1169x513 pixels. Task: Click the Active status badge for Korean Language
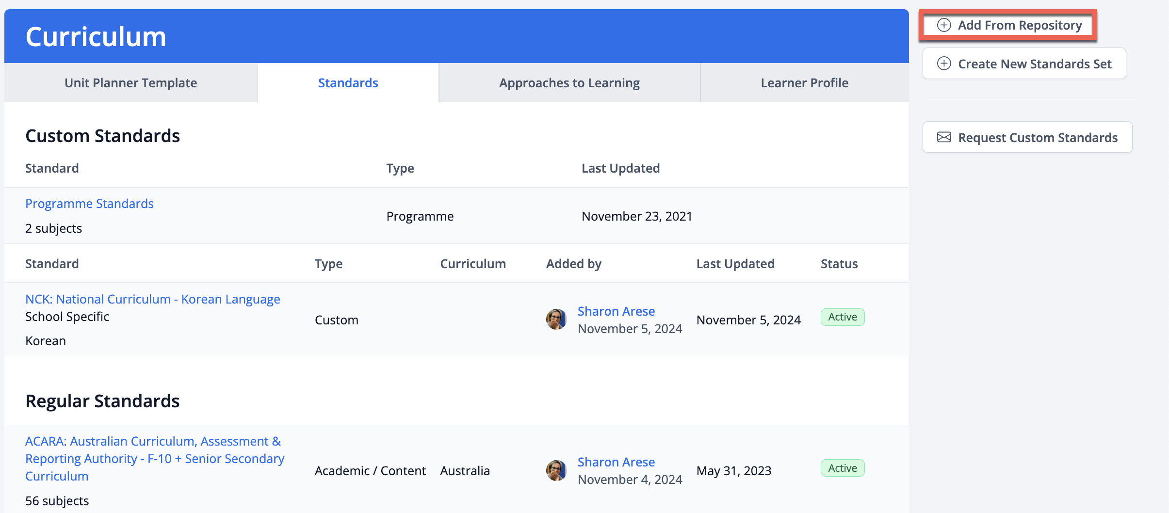[842, 317]
